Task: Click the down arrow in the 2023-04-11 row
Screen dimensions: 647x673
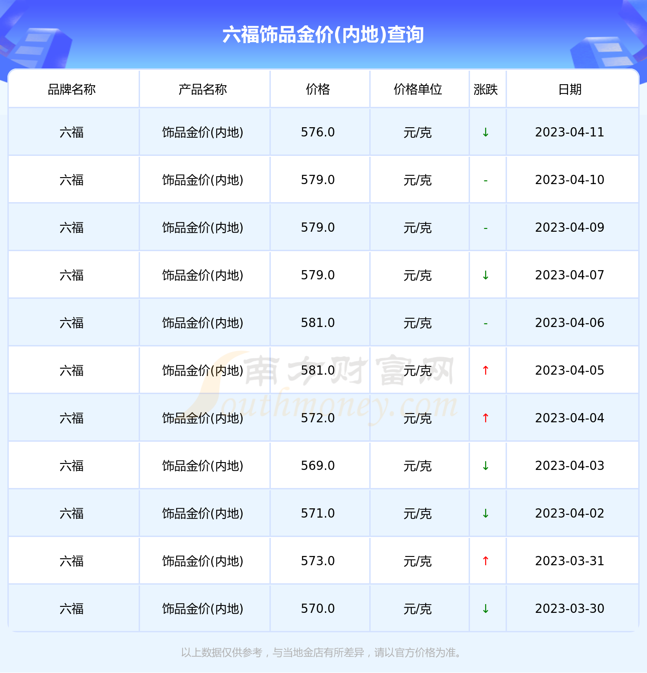Action: (486, 132)
